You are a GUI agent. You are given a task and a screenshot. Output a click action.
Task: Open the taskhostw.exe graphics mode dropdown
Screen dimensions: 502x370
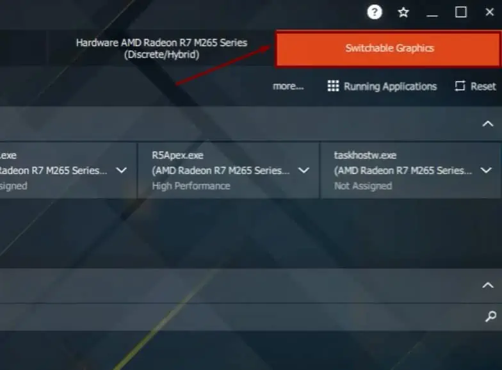486,170
